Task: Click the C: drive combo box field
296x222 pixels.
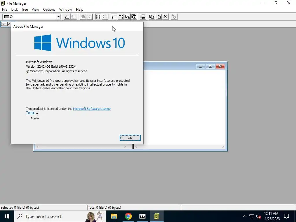Action: pyautogui.click(x=32, y=16)
